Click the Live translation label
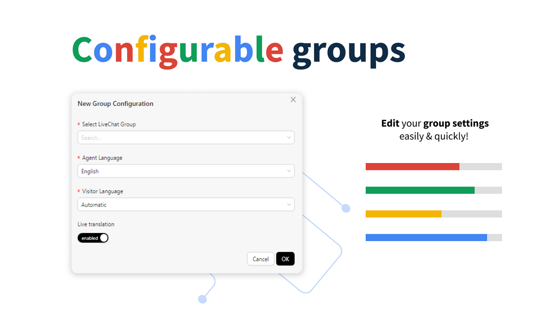The width and height of the screenshot is (552, 310). pos(96,224)
